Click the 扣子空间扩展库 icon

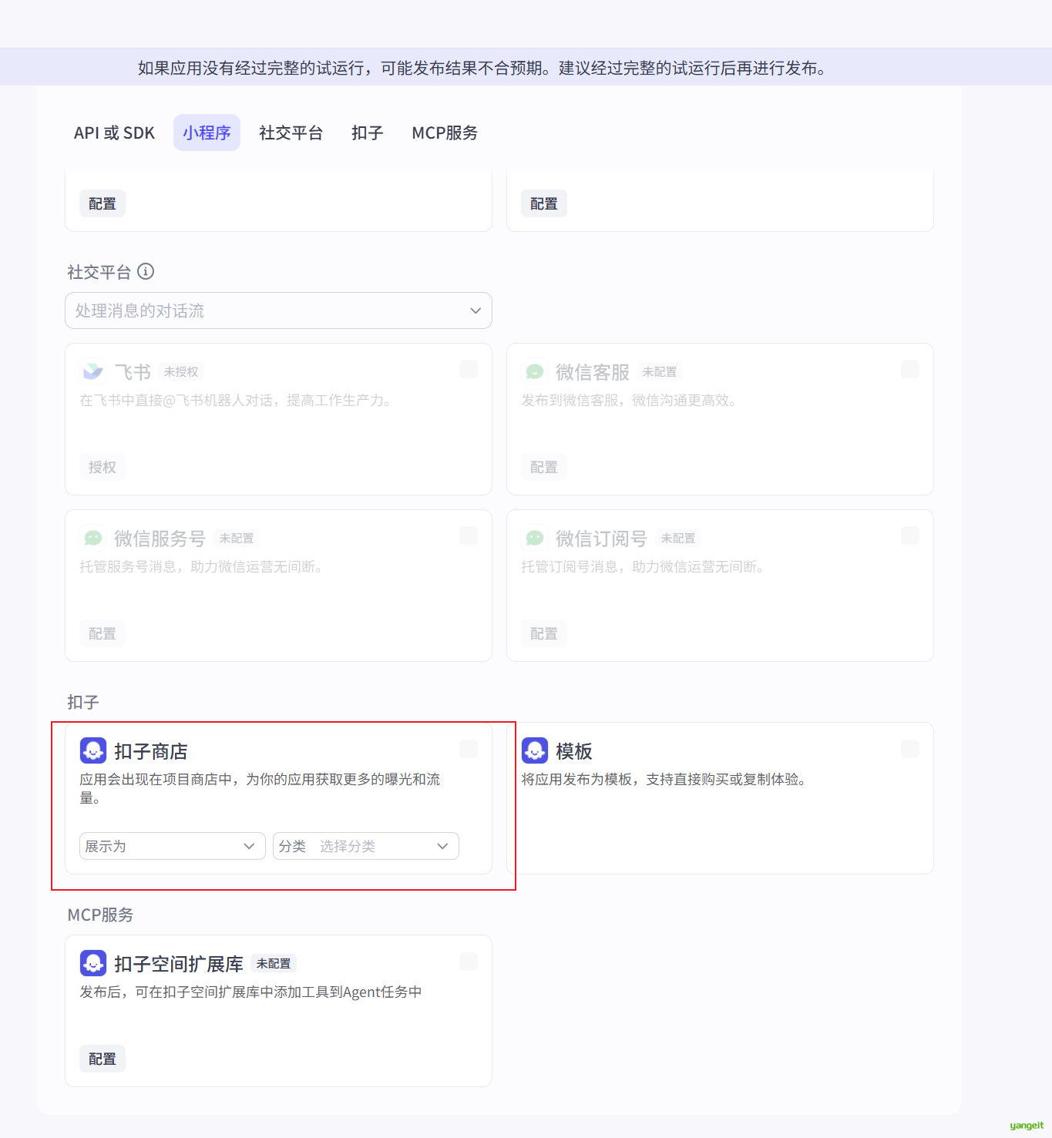tap(93, 963)
